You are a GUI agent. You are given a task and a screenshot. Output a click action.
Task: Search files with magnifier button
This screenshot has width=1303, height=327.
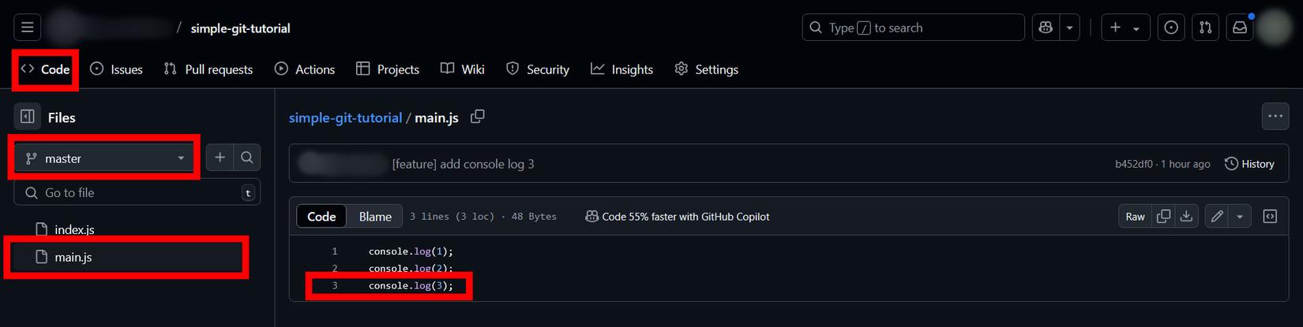[247, 158]
